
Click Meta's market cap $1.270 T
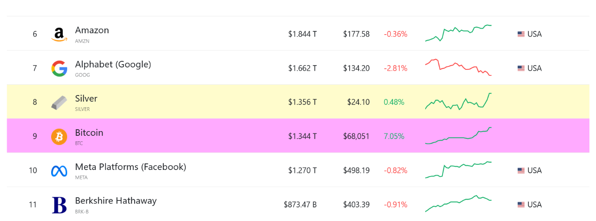pyautogui.click(x=303, y=170)
